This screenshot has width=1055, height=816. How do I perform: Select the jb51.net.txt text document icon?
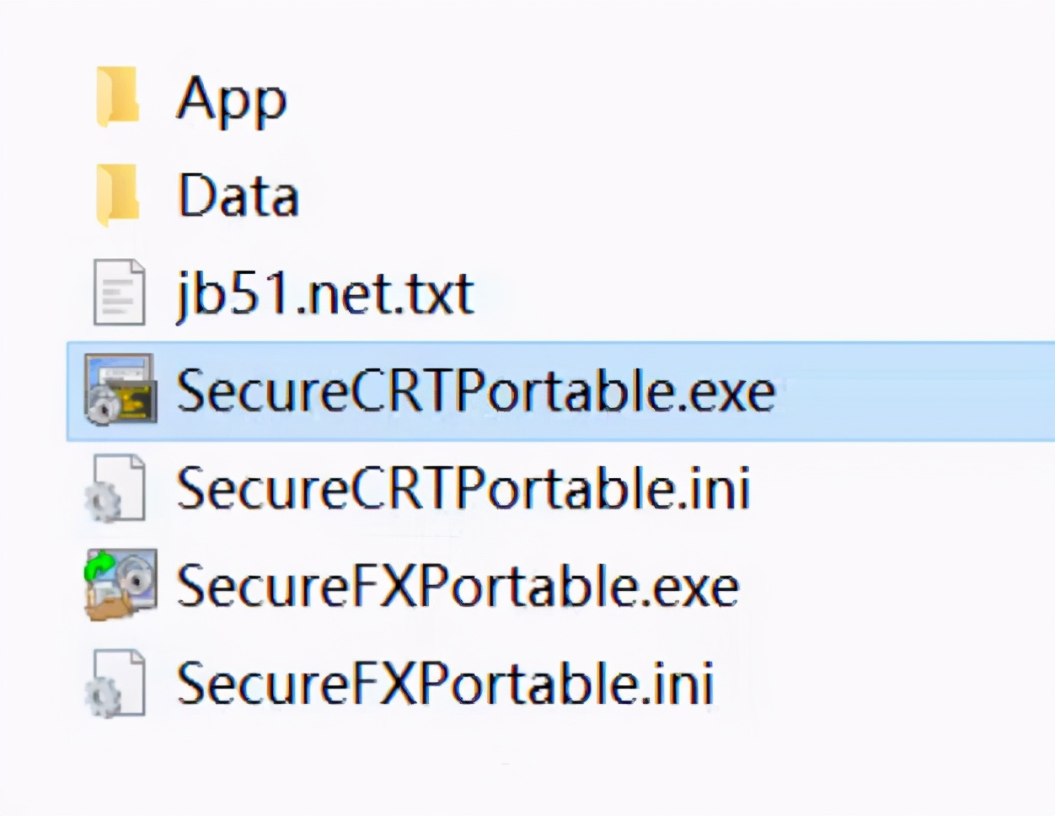(x=119, y=293)
